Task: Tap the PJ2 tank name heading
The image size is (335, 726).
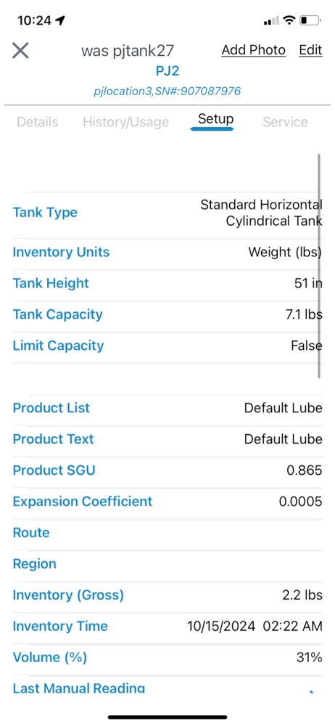Action: [x=167, y=71]
